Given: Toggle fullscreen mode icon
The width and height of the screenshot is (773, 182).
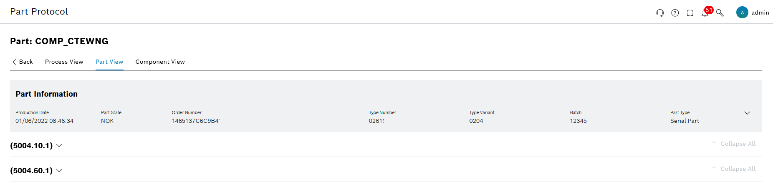Looking at the screenshot, I should [690, 13].
